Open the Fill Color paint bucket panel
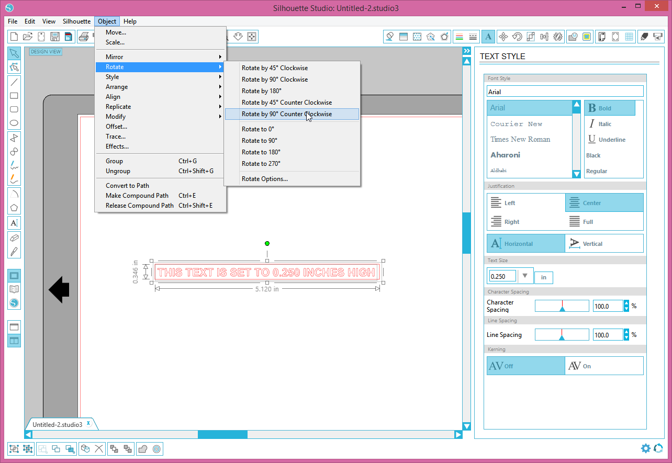Image resolution: width=672 pixels, height=463 pixels. pyautogui.click(x=390, y=37)
